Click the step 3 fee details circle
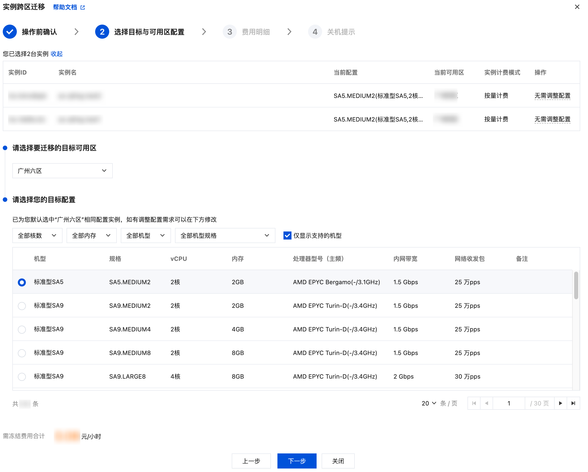Screen dimensions: 588x472 (x=230, y=32)
